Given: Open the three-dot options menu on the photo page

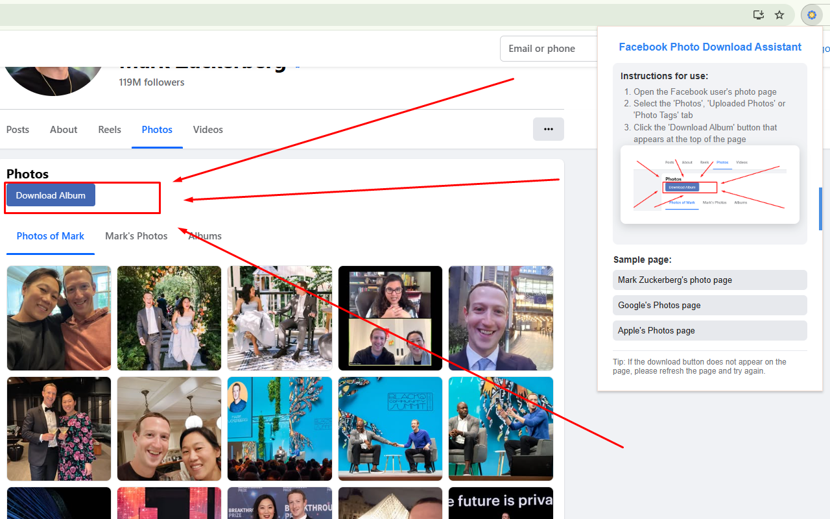Looking at the screenshot, I should coord(548,129).
